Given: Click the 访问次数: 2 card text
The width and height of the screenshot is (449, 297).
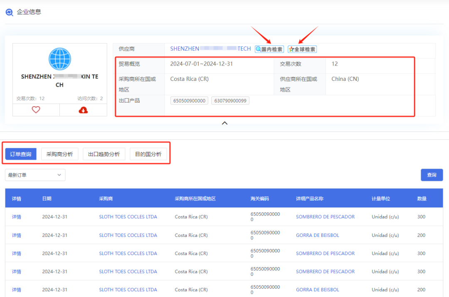Looking at the screenshot, I should [90, 98].
